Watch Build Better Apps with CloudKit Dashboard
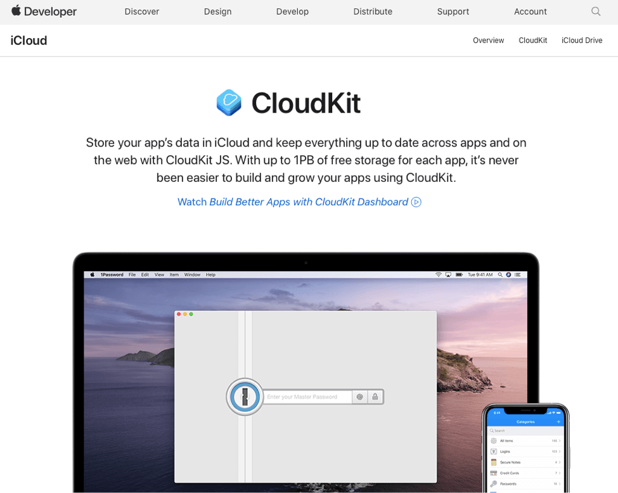 (299, 202)
